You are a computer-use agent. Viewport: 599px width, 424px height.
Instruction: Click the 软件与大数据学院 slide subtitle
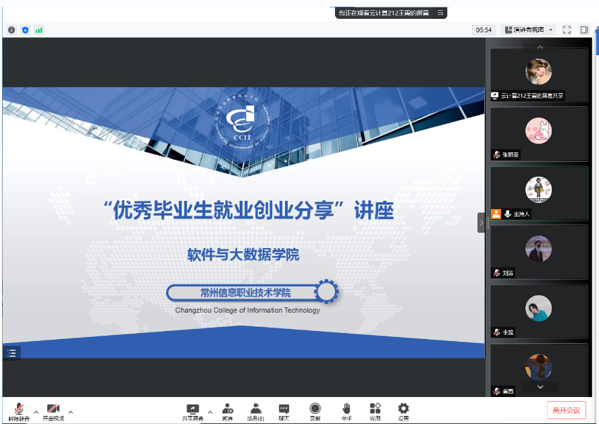243,255
